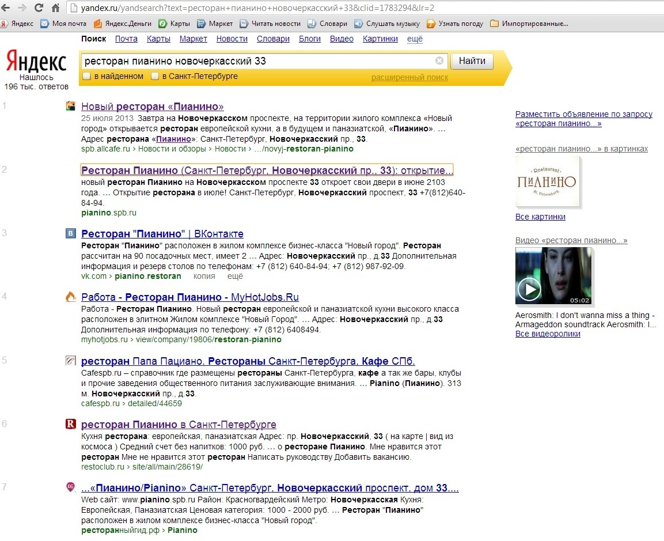The height and width of the screenshot is (541, 664).
Task: Click the ВКонтакте favicon beside the third result
Action: coord(71,233)
